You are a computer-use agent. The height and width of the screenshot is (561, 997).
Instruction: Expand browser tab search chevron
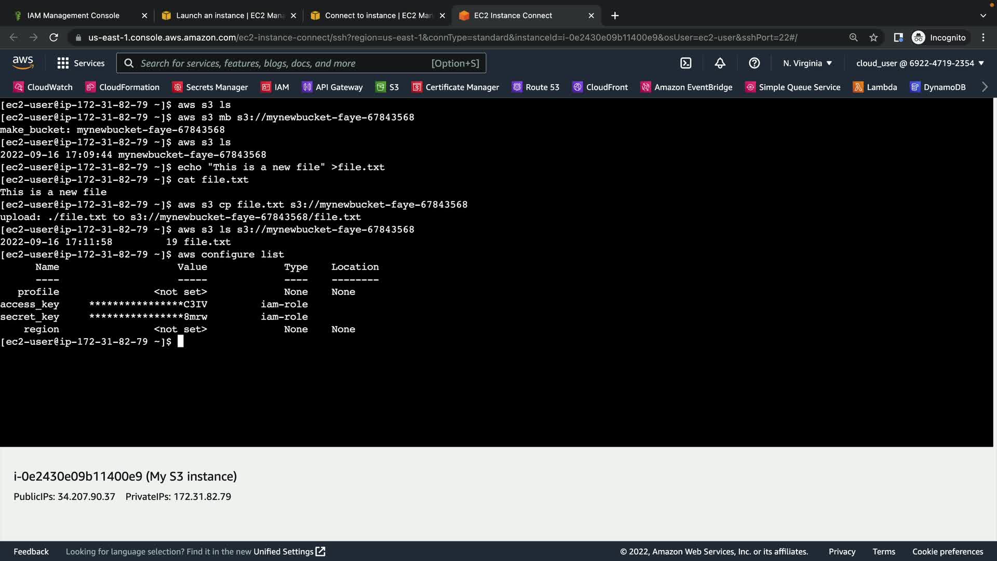(x=983, y=16)
